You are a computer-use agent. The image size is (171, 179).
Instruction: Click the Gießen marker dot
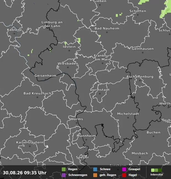100,5
